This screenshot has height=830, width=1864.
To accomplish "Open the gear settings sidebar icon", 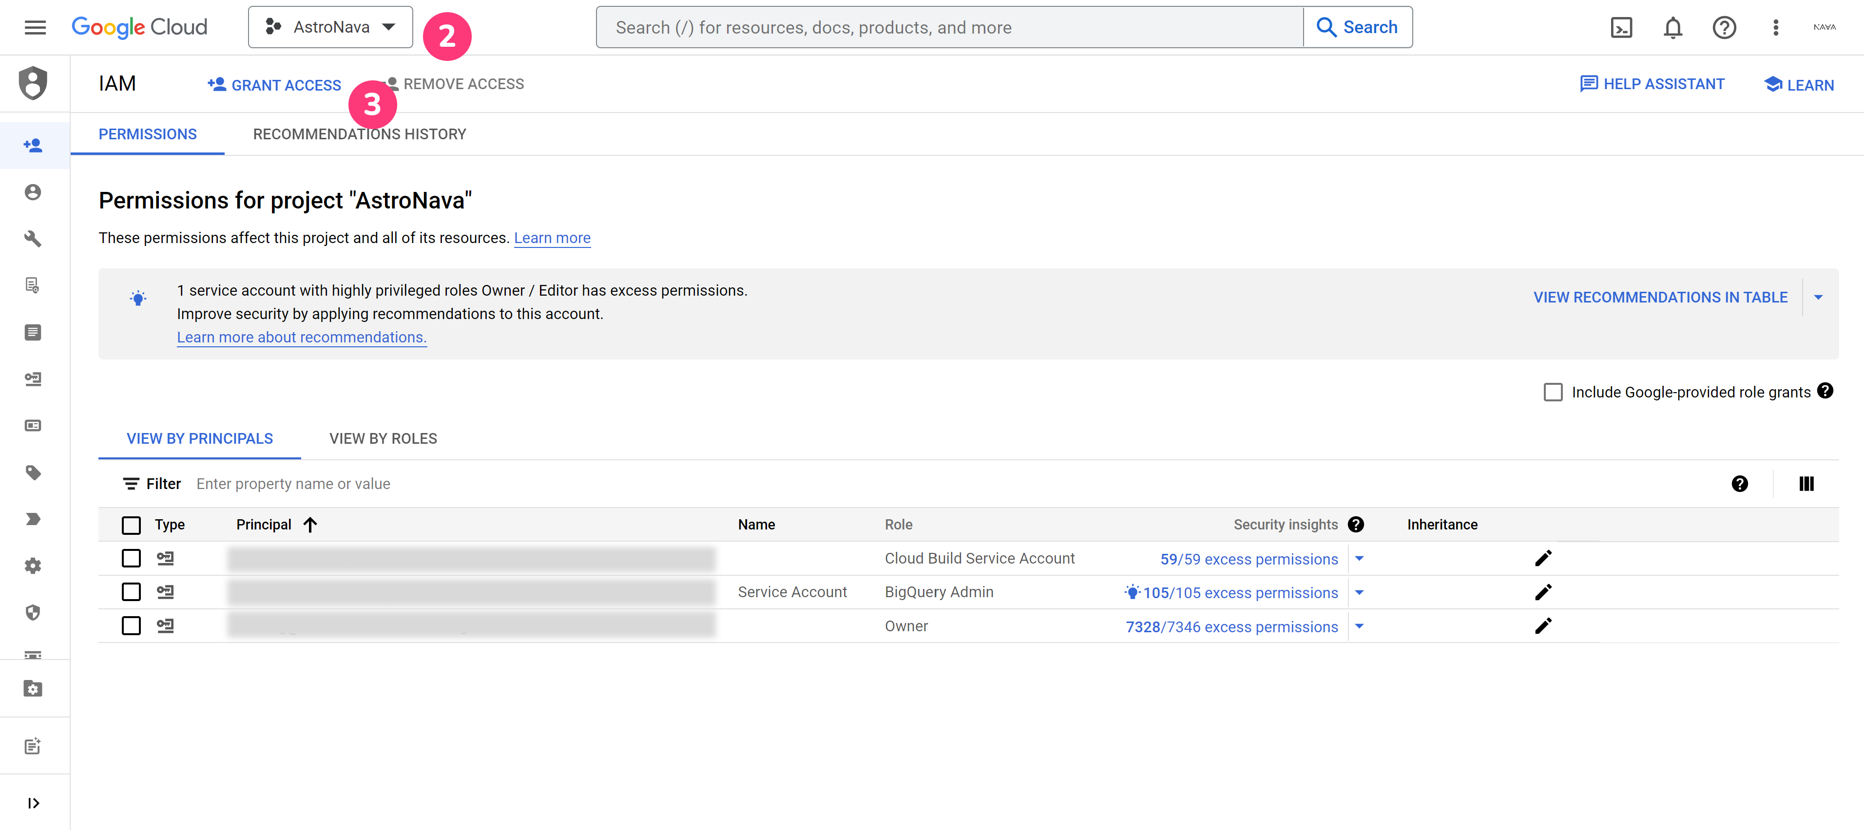I will (x=33, y=566).
